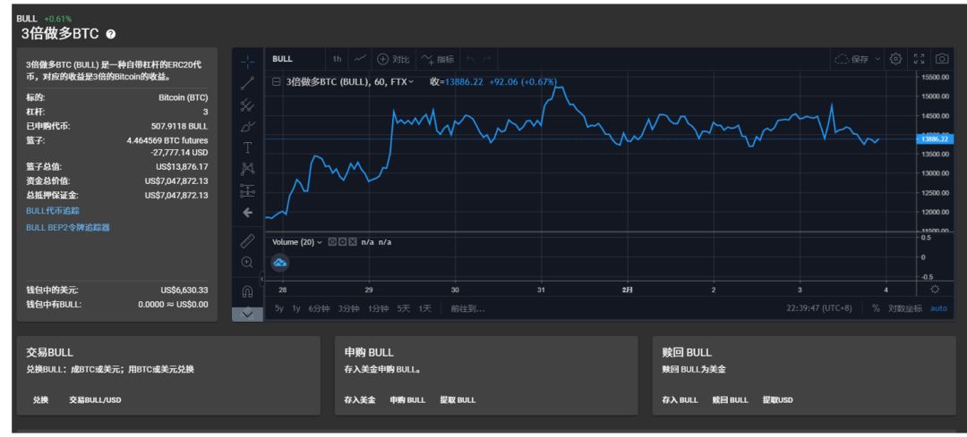Select the text annotation tool
Screen dimensions: 967x437
click(x=247, y=147)
